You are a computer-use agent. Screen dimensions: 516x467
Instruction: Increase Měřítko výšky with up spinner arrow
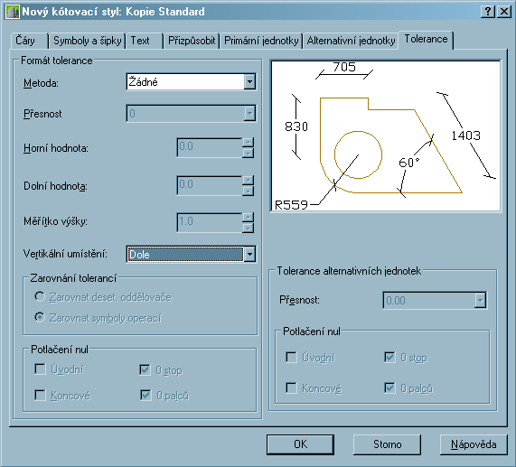click(249, 217)
